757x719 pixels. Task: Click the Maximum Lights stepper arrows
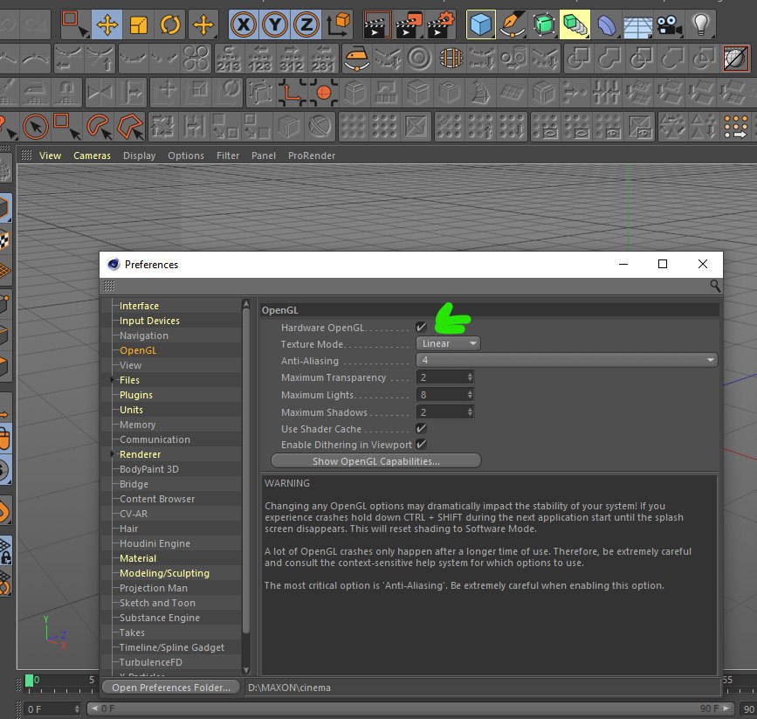click(x=470, y=395)
